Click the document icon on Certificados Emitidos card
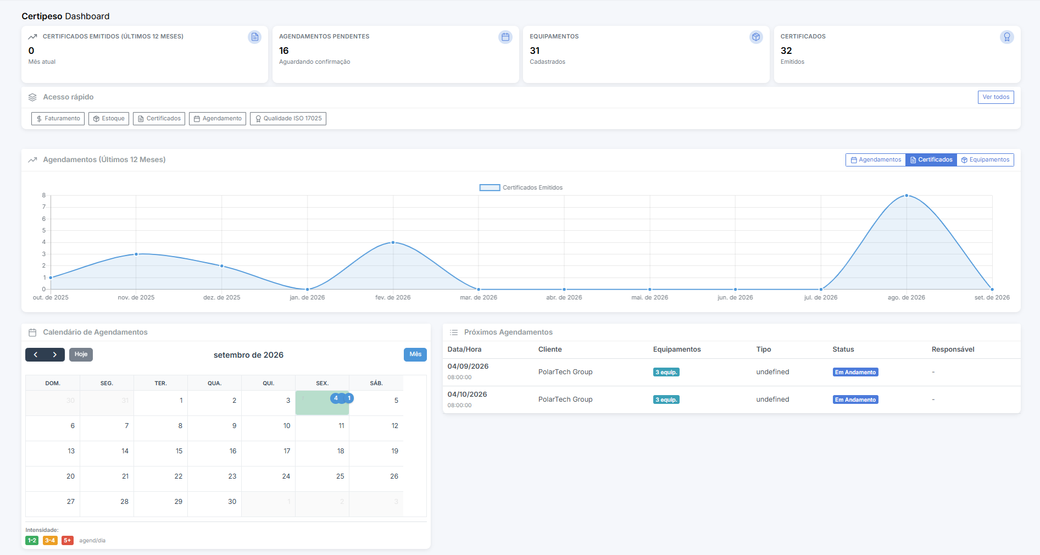This screenshot has height=555, width=1040. tap(254, 37)
